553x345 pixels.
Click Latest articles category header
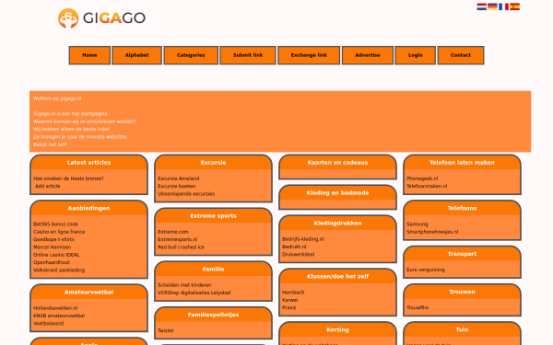click(88, 163)
